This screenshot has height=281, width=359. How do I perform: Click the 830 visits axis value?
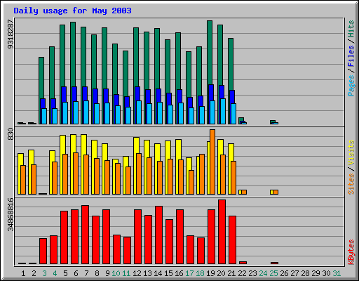(x=11, y=134)
